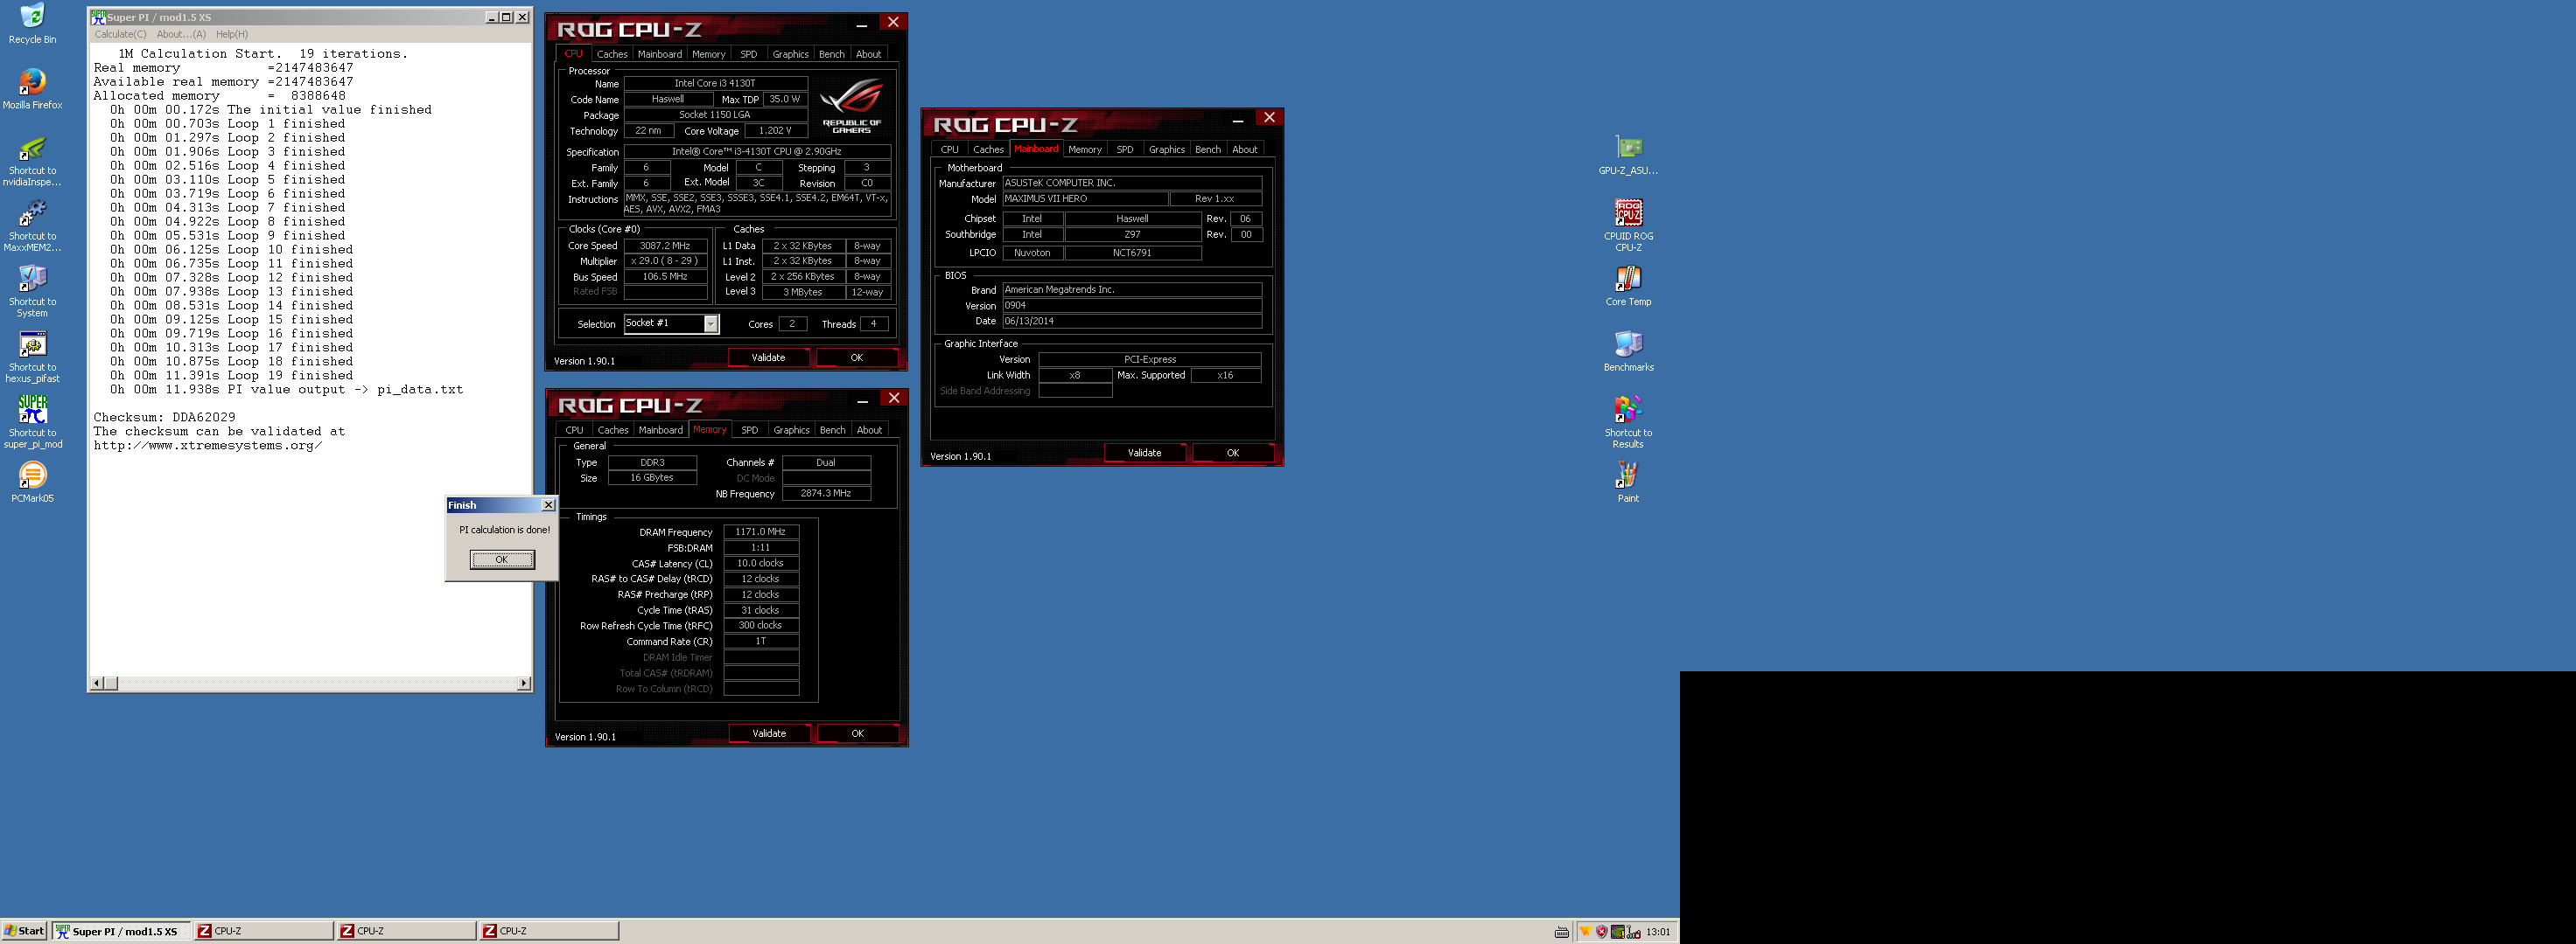The height and width of the screenshot is (944, 2576).
Task: Click the Intel Core i3 4130T name field
Action: coord(715,84)
